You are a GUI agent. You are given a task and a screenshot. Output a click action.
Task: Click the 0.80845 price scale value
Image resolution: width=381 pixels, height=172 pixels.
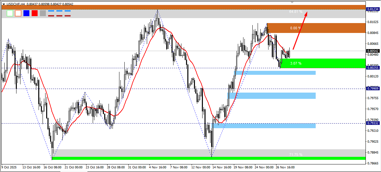point(373,33)
